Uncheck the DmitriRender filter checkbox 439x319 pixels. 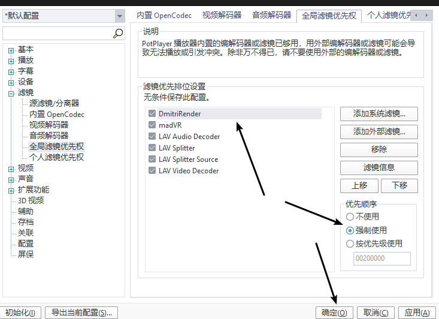(152, 113)
